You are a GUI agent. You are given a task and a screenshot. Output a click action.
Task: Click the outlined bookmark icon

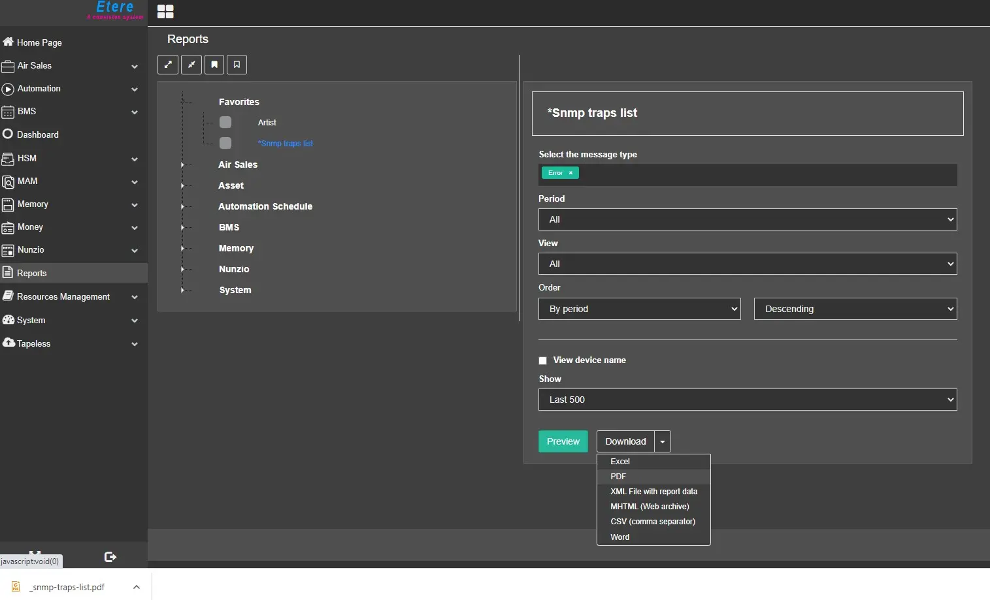click(x=237, y=65)
